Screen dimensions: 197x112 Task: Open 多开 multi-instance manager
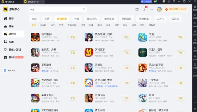[195, 49]
